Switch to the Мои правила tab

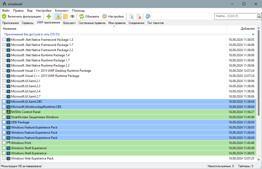pyautogui.click(x=117, y=23)
